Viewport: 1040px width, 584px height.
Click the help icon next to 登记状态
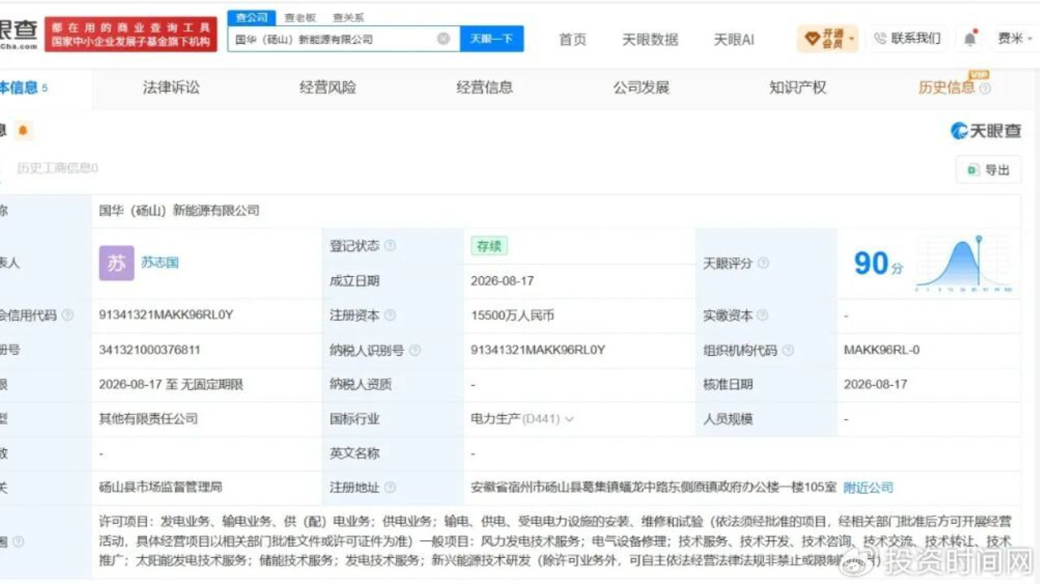(390, 246)
